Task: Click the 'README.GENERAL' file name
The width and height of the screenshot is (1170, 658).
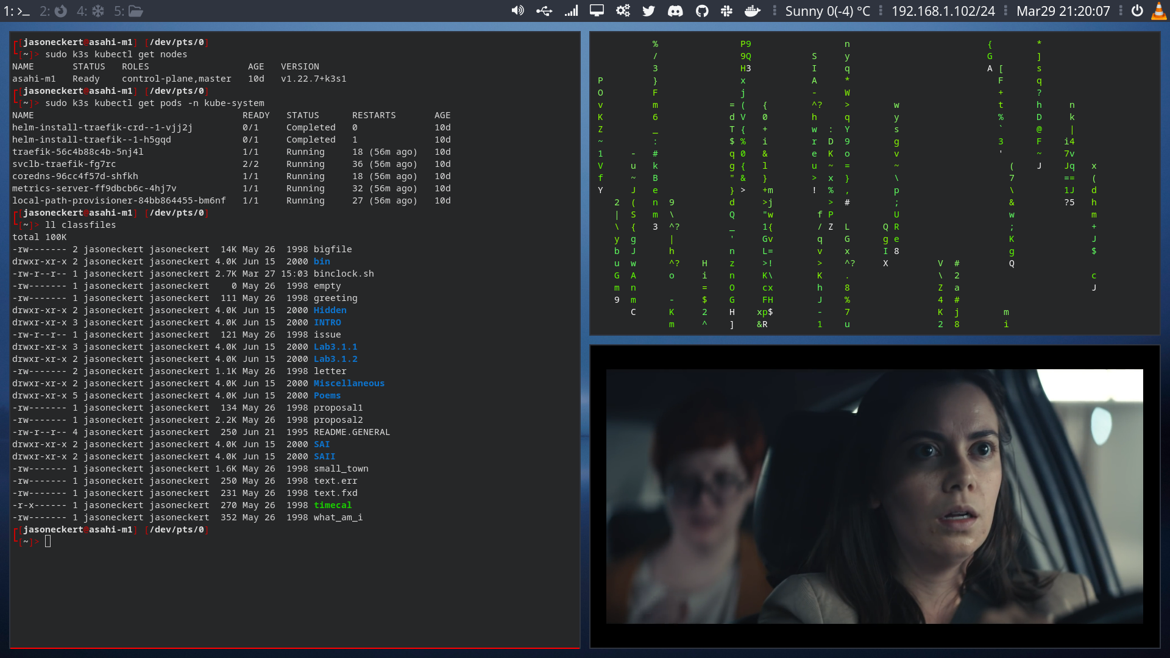Action: [x=352, y=432]
